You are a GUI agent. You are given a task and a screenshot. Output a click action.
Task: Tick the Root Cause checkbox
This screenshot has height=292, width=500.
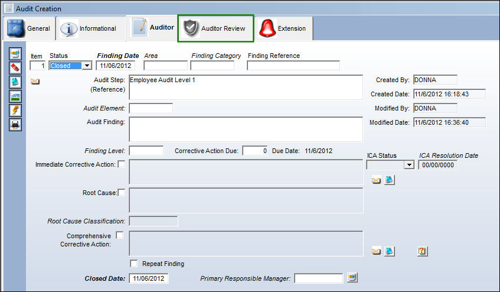click(122, 193)
